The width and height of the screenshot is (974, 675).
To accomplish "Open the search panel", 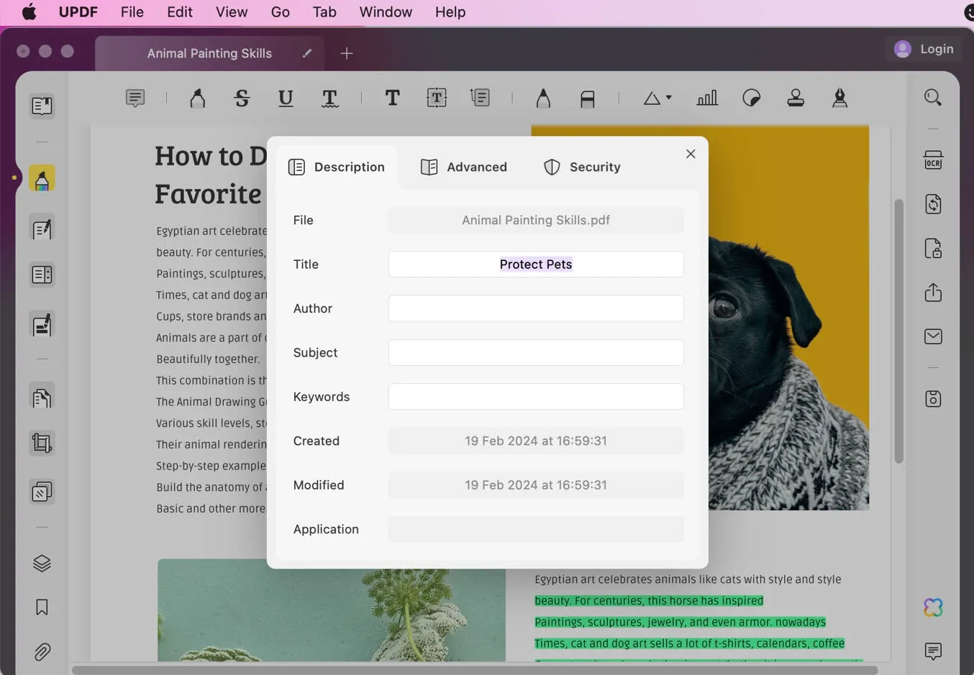I will tap(933, 97).
